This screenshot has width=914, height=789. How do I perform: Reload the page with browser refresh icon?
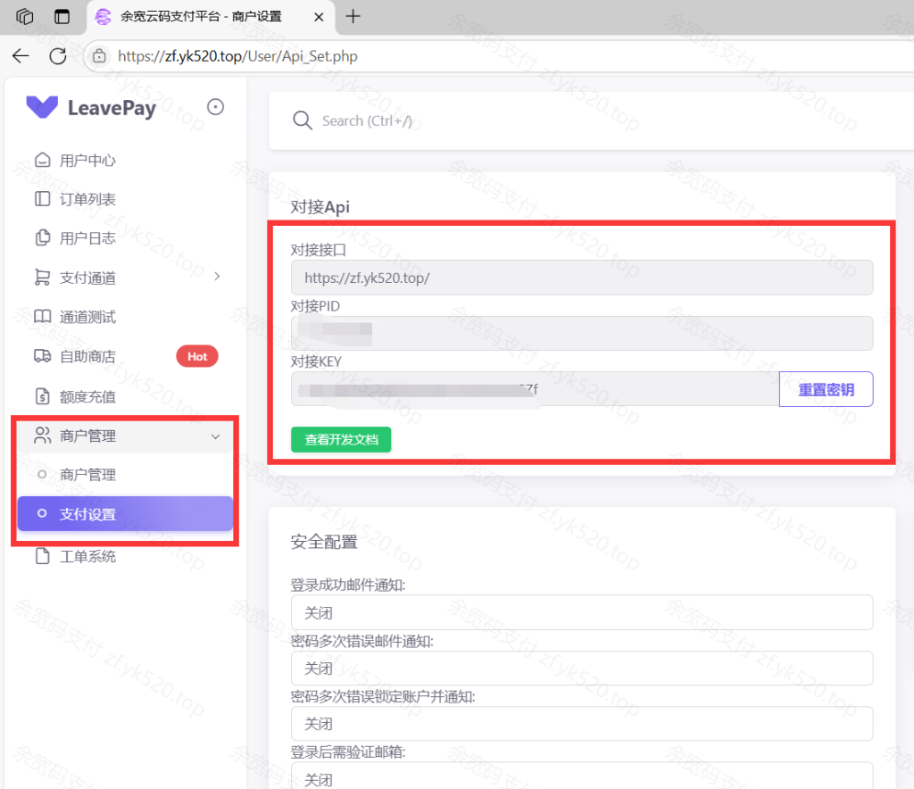[58, 56]
